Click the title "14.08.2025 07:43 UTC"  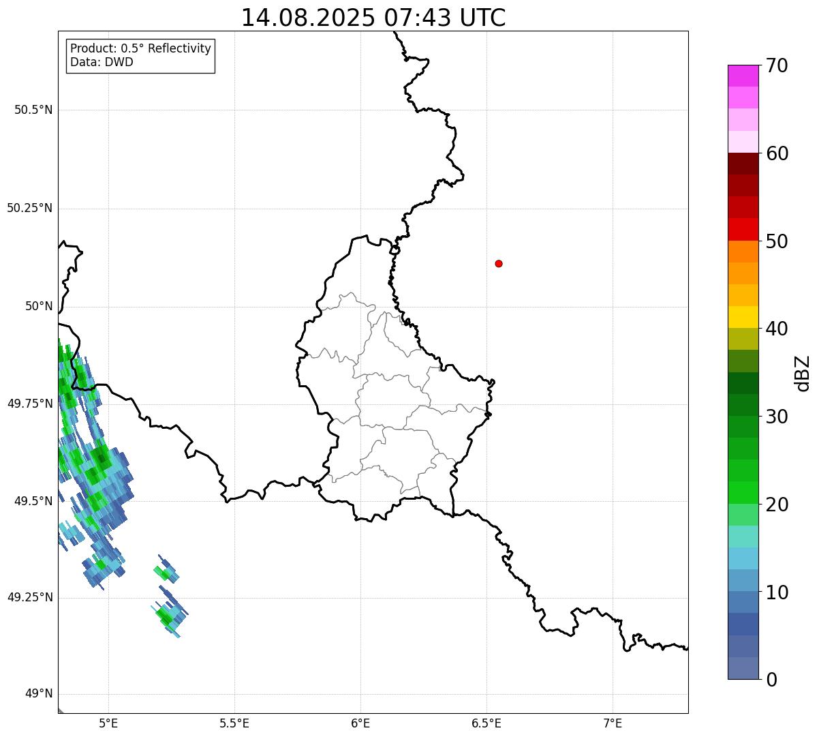click(x=373, y=17)
